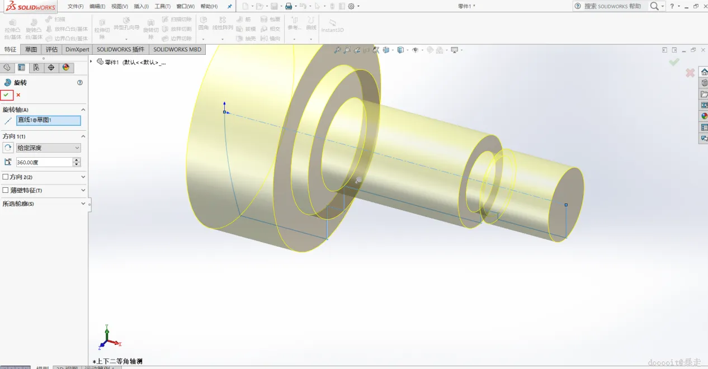Increase the angle with the spinner up arrow
This screenshot has height=369, width=708.
point(77,160)
